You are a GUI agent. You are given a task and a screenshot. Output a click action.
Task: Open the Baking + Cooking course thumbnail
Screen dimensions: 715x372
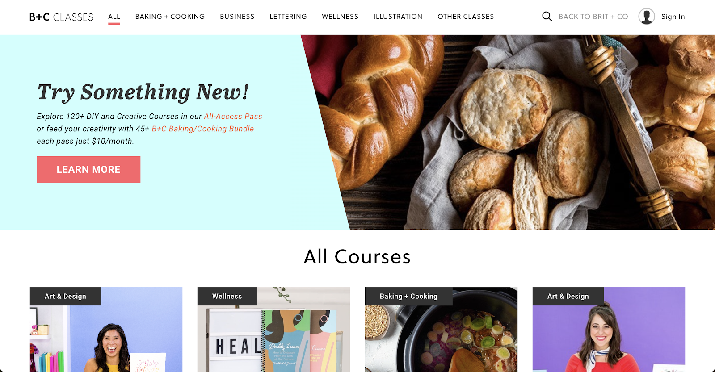click(441, 330)
